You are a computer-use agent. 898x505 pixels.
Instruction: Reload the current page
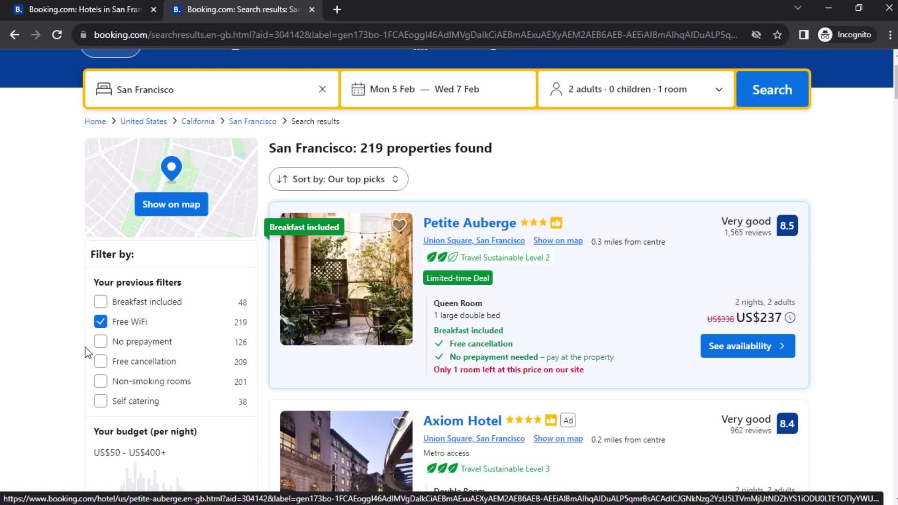[57, 35]
